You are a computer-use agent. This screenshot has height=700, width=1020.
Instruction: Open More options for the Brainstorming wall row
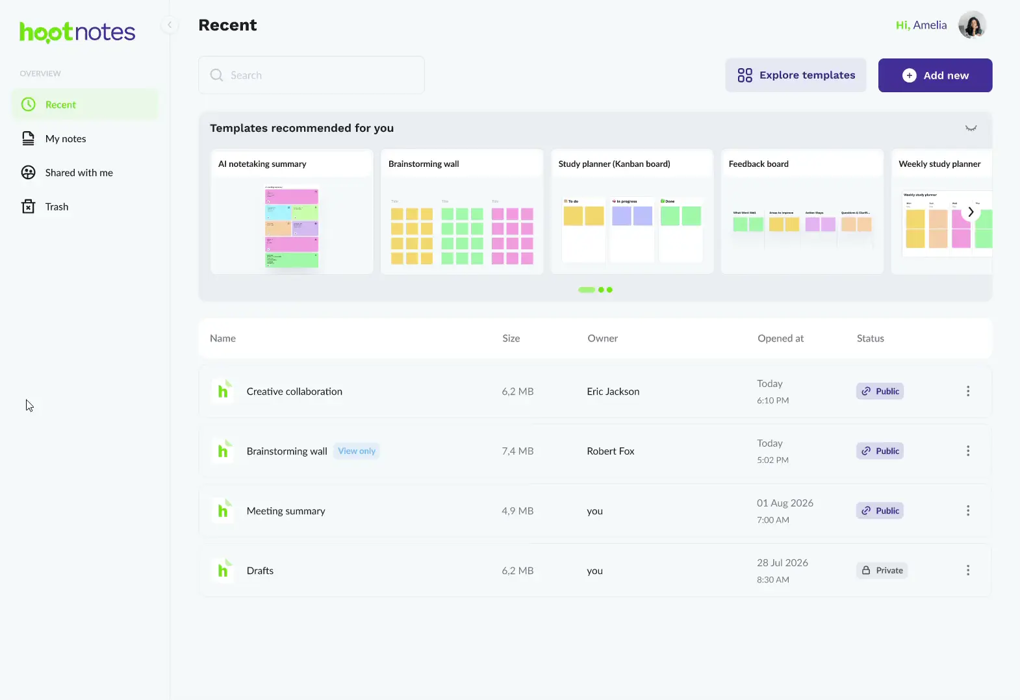[x=968, y=451]
